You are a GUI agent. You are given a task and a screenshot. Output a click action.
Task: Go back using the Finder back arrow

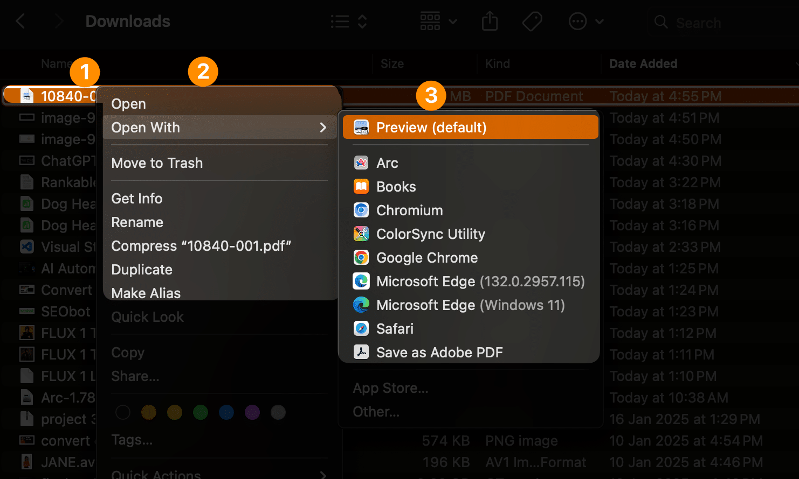pos(20,22)
